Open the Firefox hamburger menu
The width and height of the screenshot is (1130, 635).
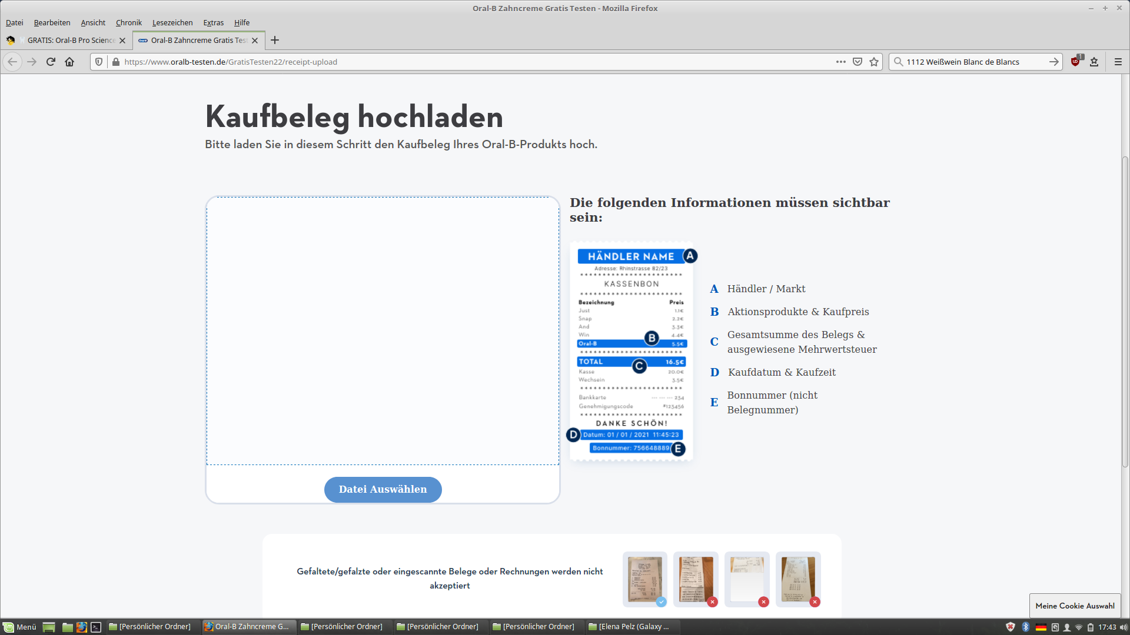tap(1118, 62)
